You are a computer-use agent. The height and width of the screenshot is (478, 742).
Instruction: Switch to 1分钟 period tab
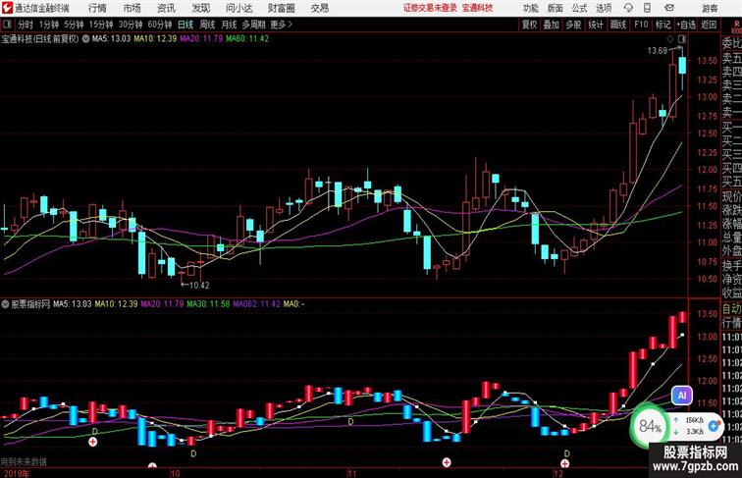(49, 25)
